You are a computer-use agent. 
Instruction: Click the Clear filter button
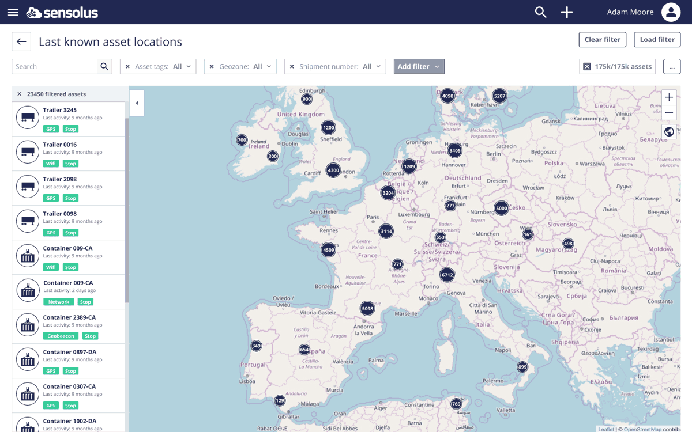coord(603,40)
